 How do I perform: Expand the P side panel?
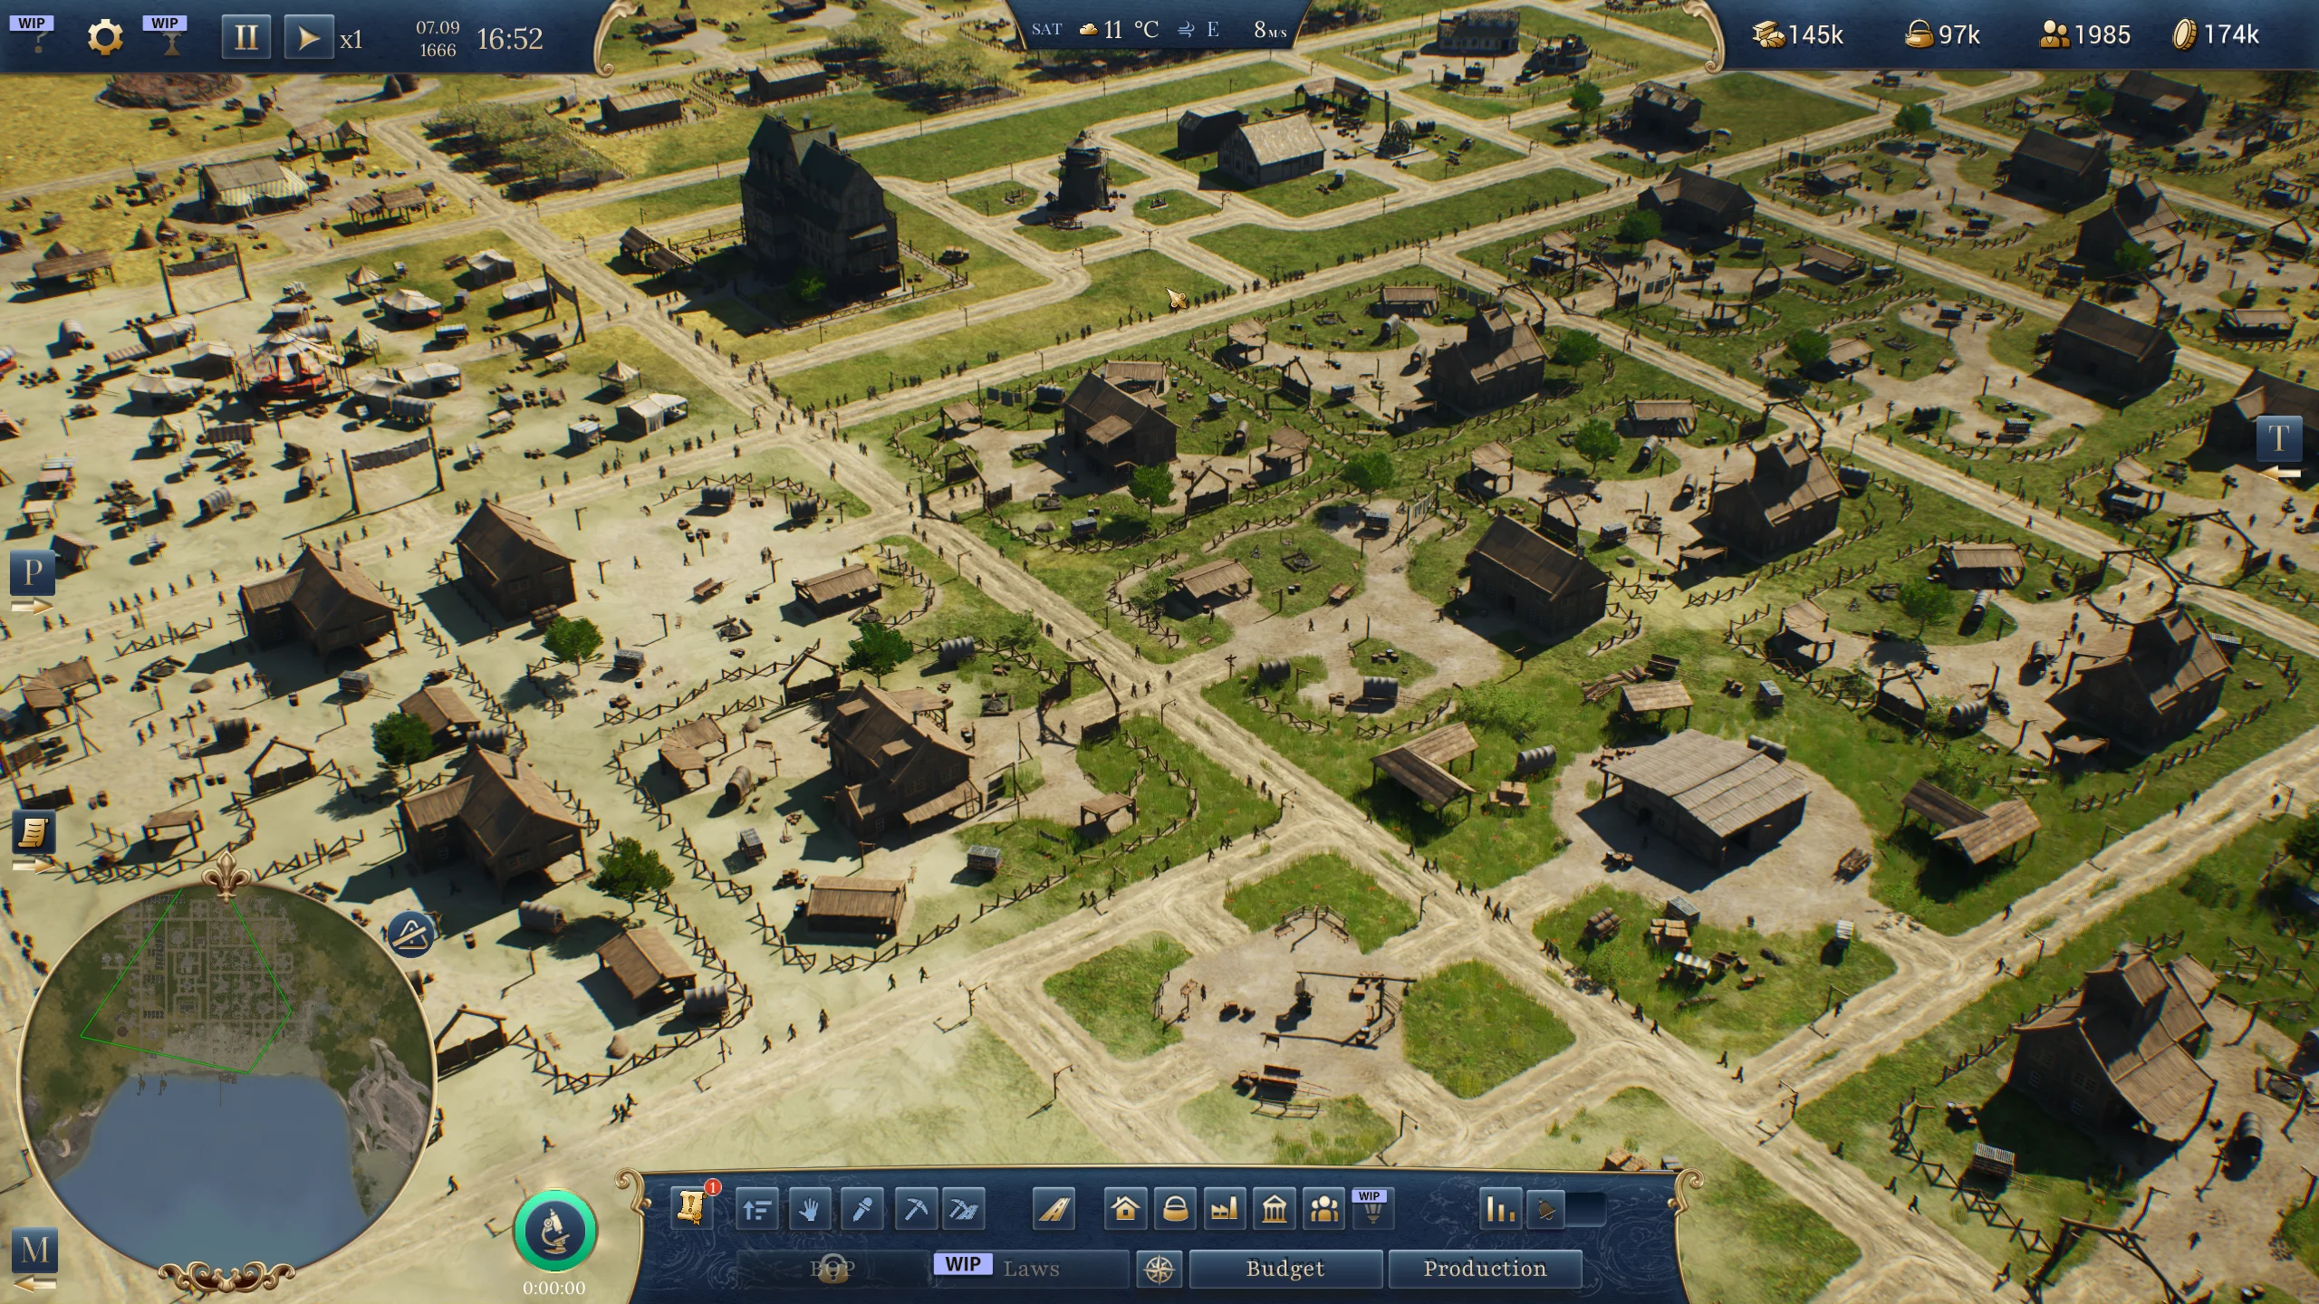pos(32,573)
